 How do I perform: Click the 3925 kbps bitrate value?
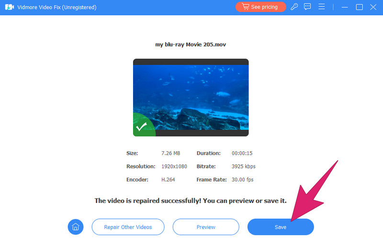point(243,167)
